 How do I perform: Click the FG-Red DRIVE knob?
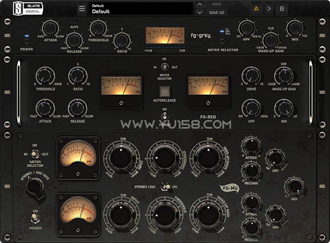[251, 76]
